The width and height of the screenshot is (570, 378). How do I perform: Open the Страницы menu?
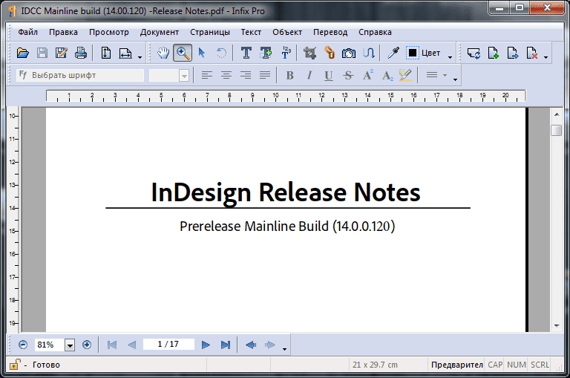(x=210, y=32)
